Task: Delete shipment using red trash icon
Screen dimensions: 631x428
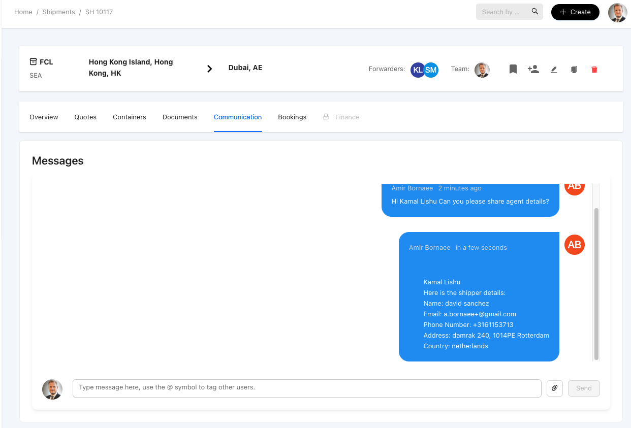Action: click(x=594, y=70)
